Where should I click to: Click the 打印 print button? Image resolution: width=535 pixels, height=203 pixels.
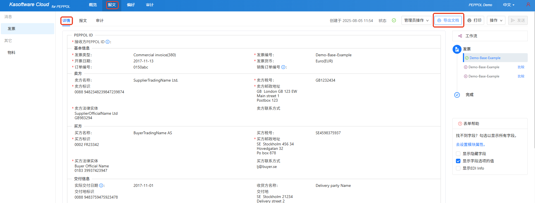tap(474, 20)
